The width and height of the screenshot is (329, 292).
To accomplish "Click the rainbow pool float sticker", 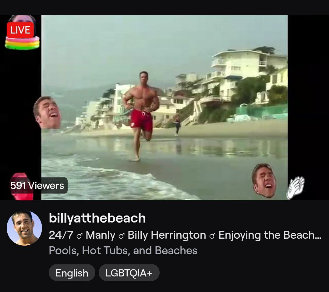I will 22,43.
